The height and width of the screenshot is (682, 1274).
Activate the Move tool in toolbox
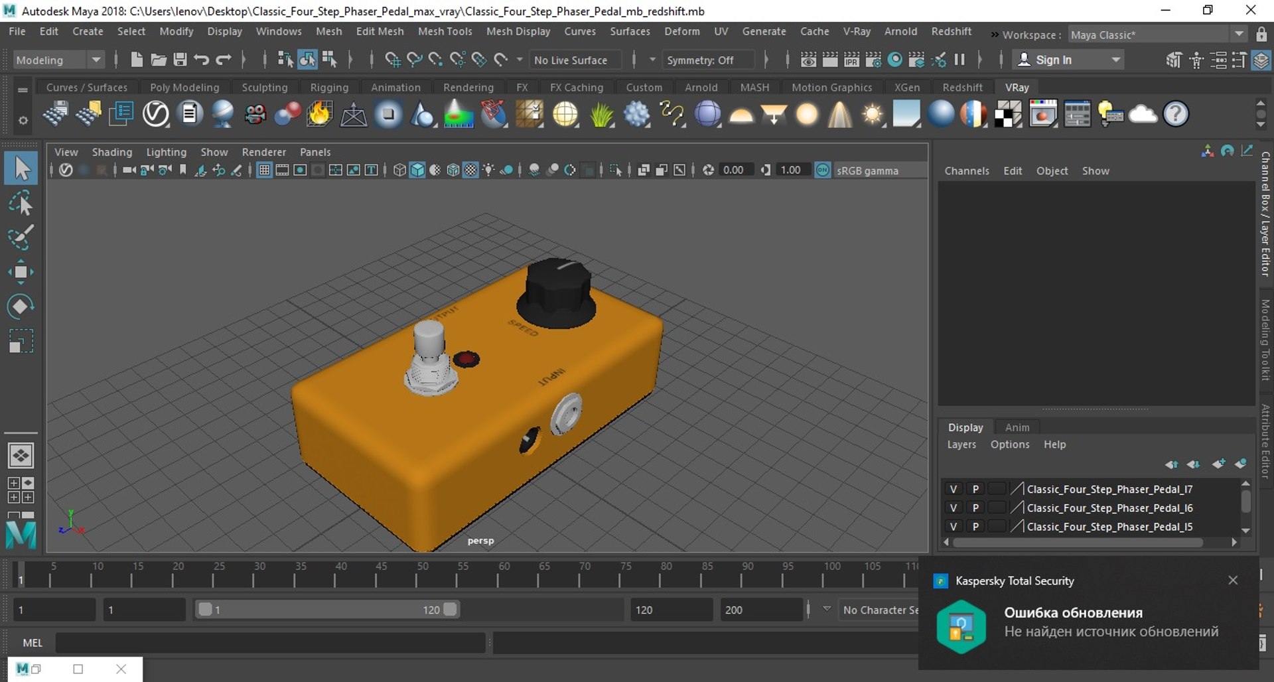(x=21, y=272)
